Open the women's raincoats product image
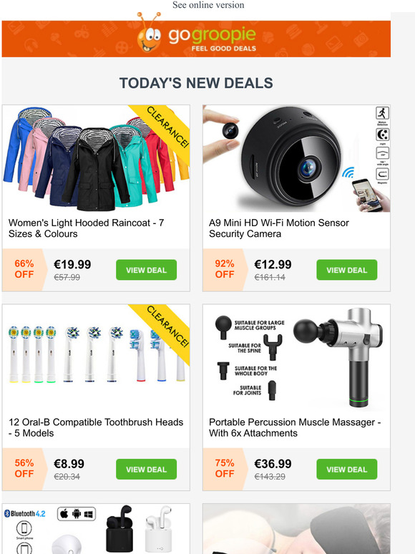 point(96,159)
